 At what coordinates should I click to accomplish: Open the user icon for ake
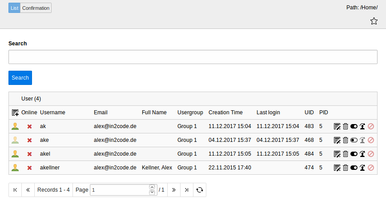coord(15,140)
